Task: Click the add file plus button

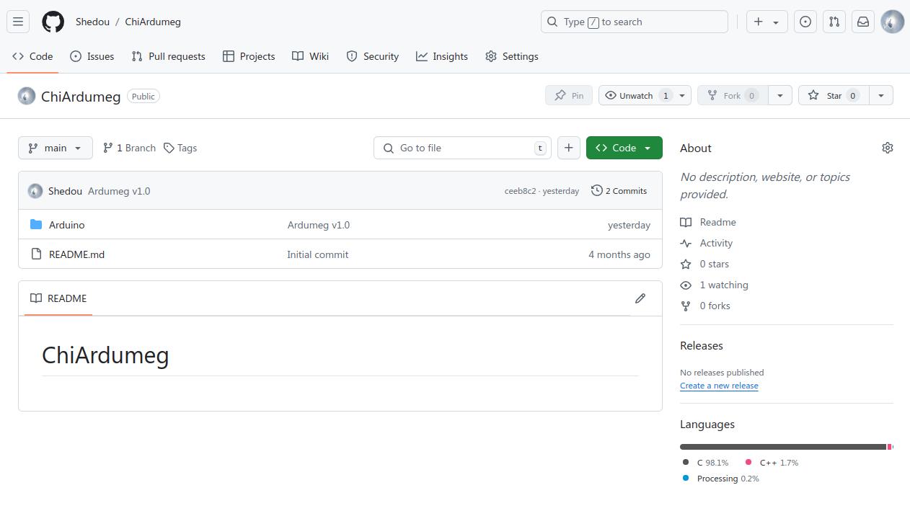Action: (x=568, y=148)
